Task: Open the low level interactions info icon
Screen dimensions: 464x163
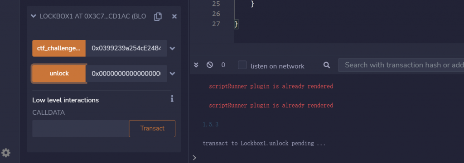Action: [x=172, y=99]
